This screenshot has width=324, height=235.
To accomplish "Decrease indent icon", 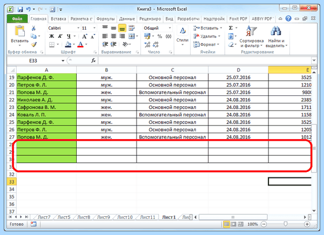I will pos(105,44).
